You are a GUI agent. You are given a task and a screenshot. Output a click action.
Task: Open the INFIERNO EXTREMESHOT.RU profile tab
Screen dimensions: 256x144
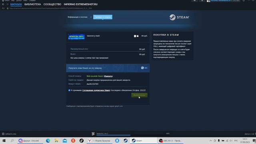[80, 4]
